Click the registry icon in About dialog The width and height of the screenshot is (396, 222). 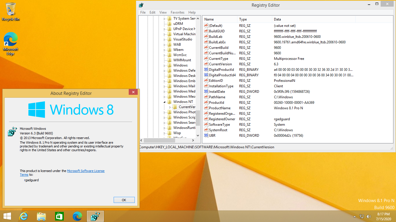coord(12,132)
